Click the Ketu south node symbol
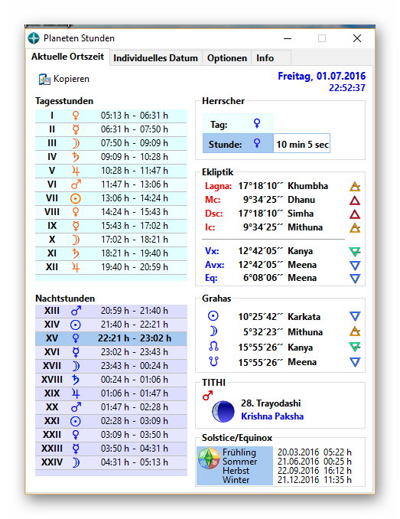This screenshot has width=400, height=519. click(x=213, y=361)
